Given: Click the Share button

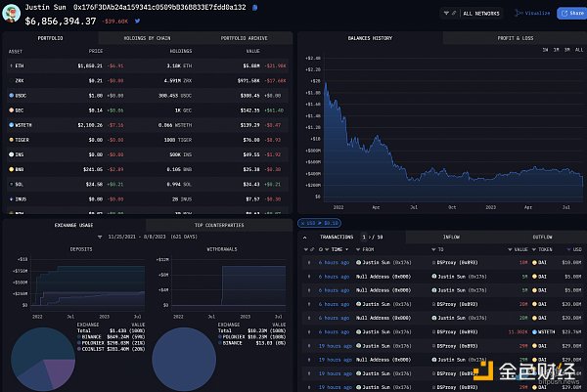Looking at the screenshot, I should tap(569, 14).
